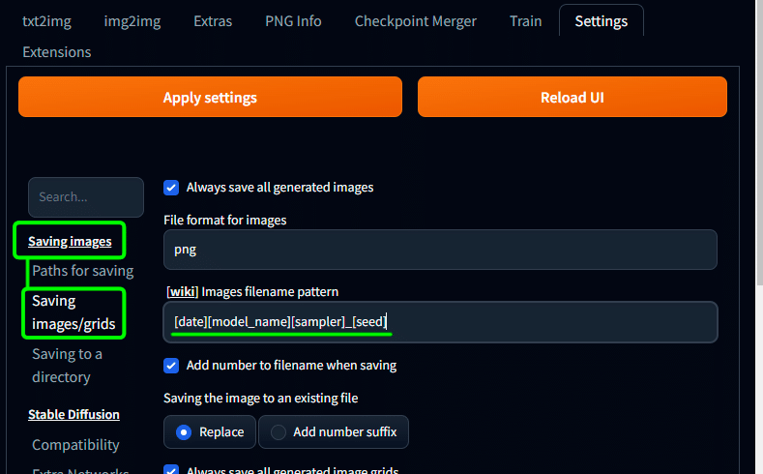
Task: Click the Apply settings button
Action: 210,98
